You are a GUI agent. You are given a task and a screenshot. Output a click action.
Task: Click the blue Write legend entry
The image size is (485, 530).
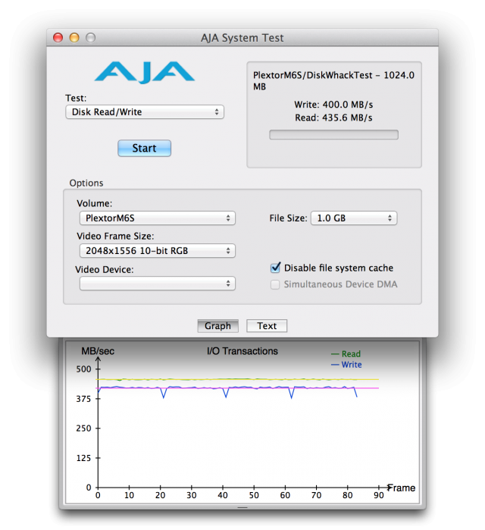pos(346,365)
